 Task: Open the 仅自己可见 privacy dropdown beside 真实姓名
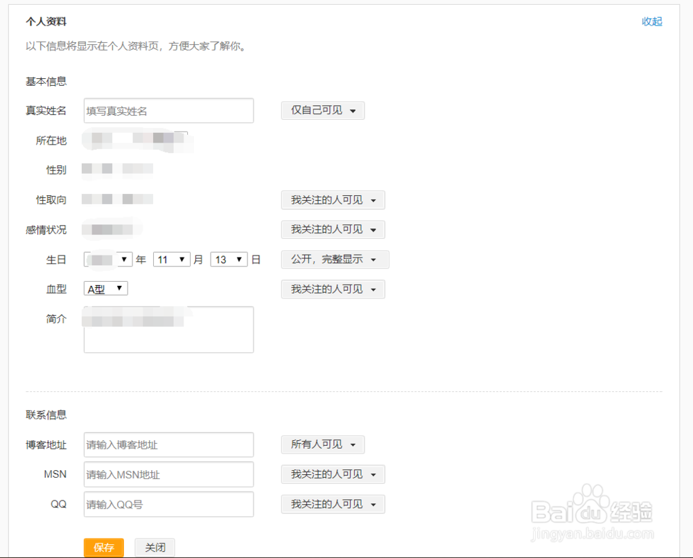point(322,110)
